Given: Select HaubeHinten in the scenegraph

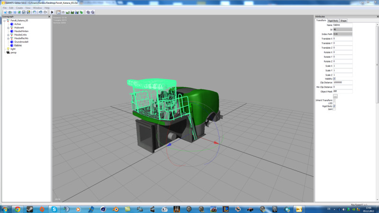Looking at the screenshot, I should tap(21, 31).
